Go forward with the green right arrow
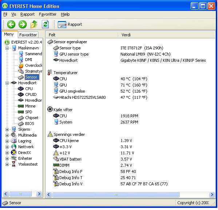 coord(23,24)
